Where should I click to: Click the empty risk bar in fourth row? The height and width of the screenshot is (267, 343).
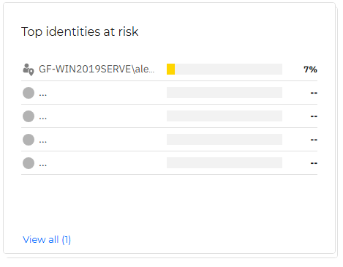click(225, 140)
